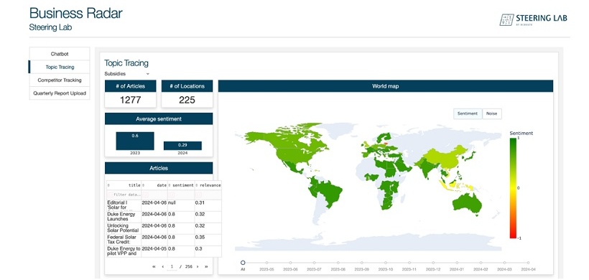Screen dimensions: 589x280
Task: Expand the Subsidies topic dropdown
Action: pos(127,74)
